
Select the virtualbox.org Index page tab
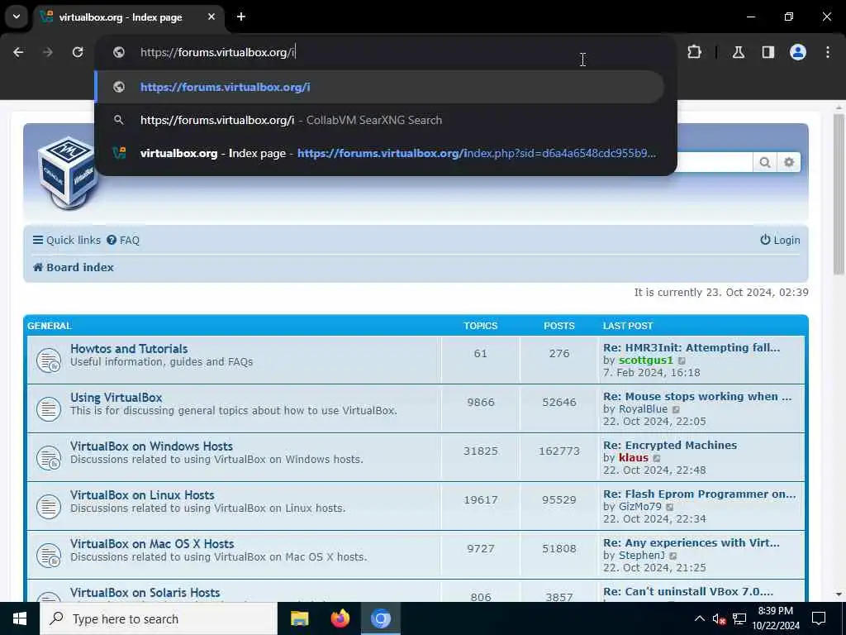pyautogui.click(x=130, y=17)
